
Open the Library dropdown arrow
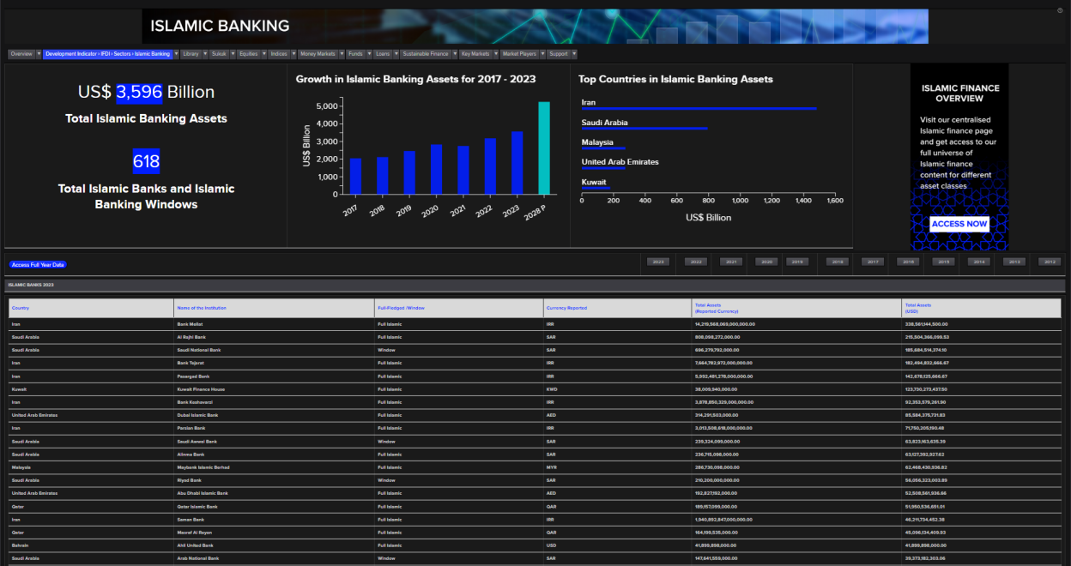[205, 54]
